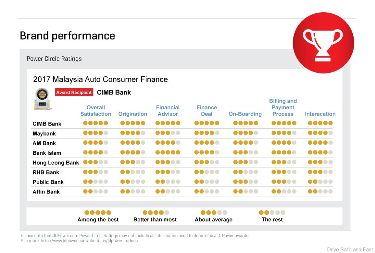The image size is (375, 253).
Task: Click the Billing and Payment Process header
Action: pos(283,107)
